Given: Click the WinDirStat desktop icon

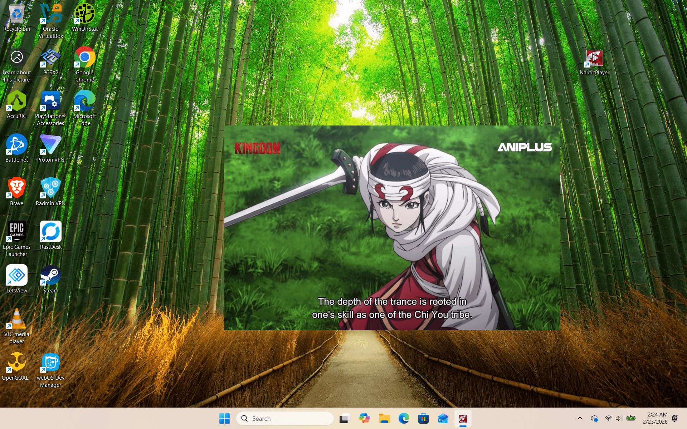Looking at the screenshot, I should [84, 14].
